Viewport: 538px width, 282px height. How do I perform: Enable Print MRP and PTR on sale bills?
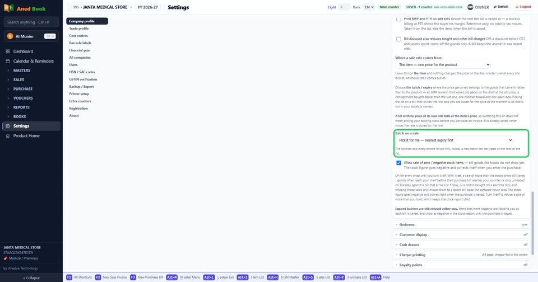(x=398, y=19)
